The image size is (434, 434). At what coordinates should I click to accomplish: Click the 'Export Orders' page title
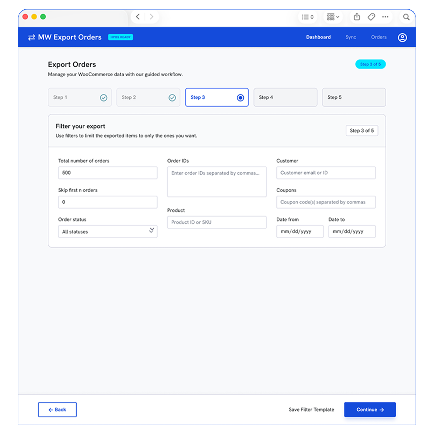pos(72,64)
